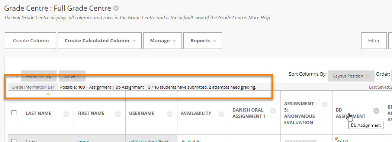The height and width of the screenshot is (142, 392).
Task: Open Availability column options chevron
Action: point(221,114)
